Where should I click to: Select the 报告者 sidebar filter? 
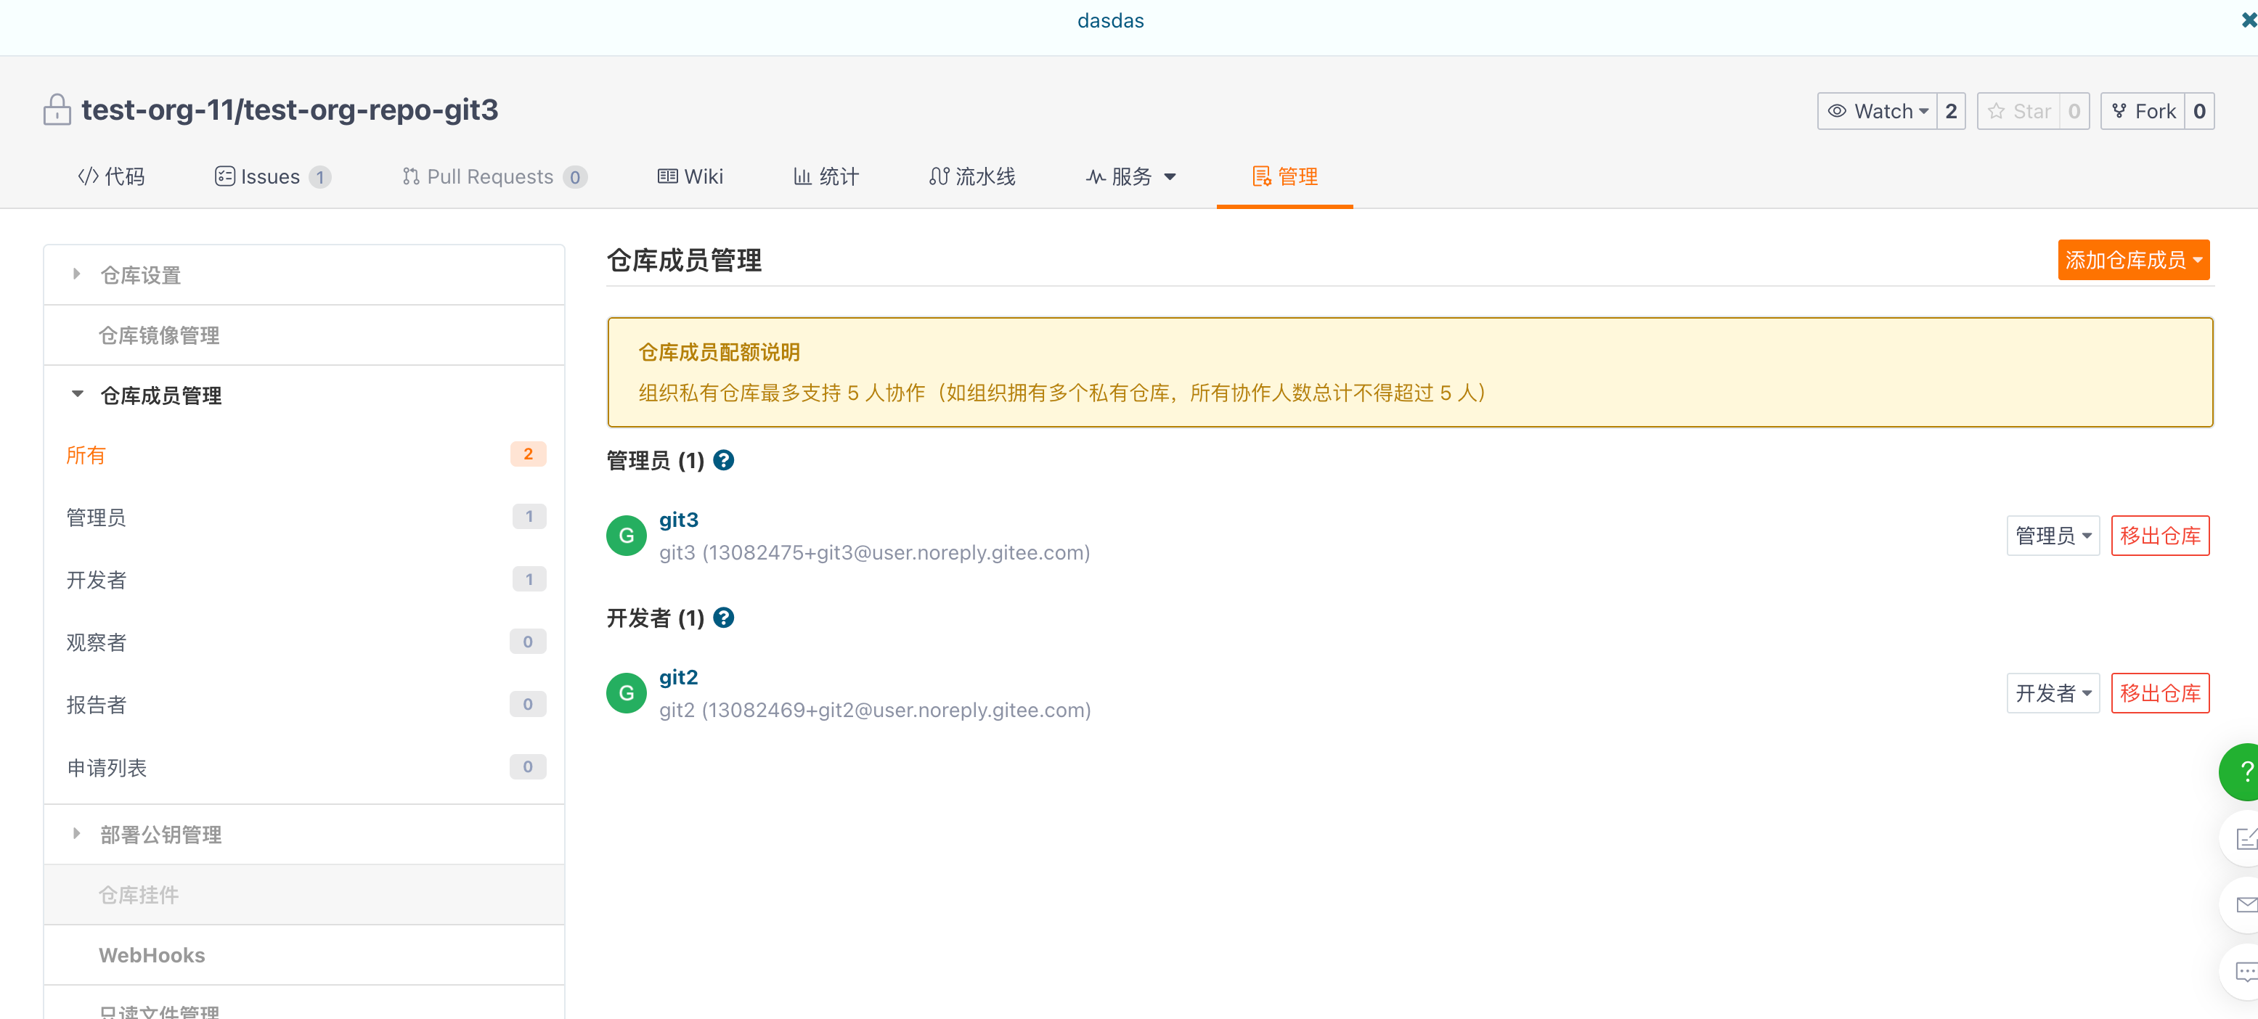pyautogui.click(x=303, y=703)
